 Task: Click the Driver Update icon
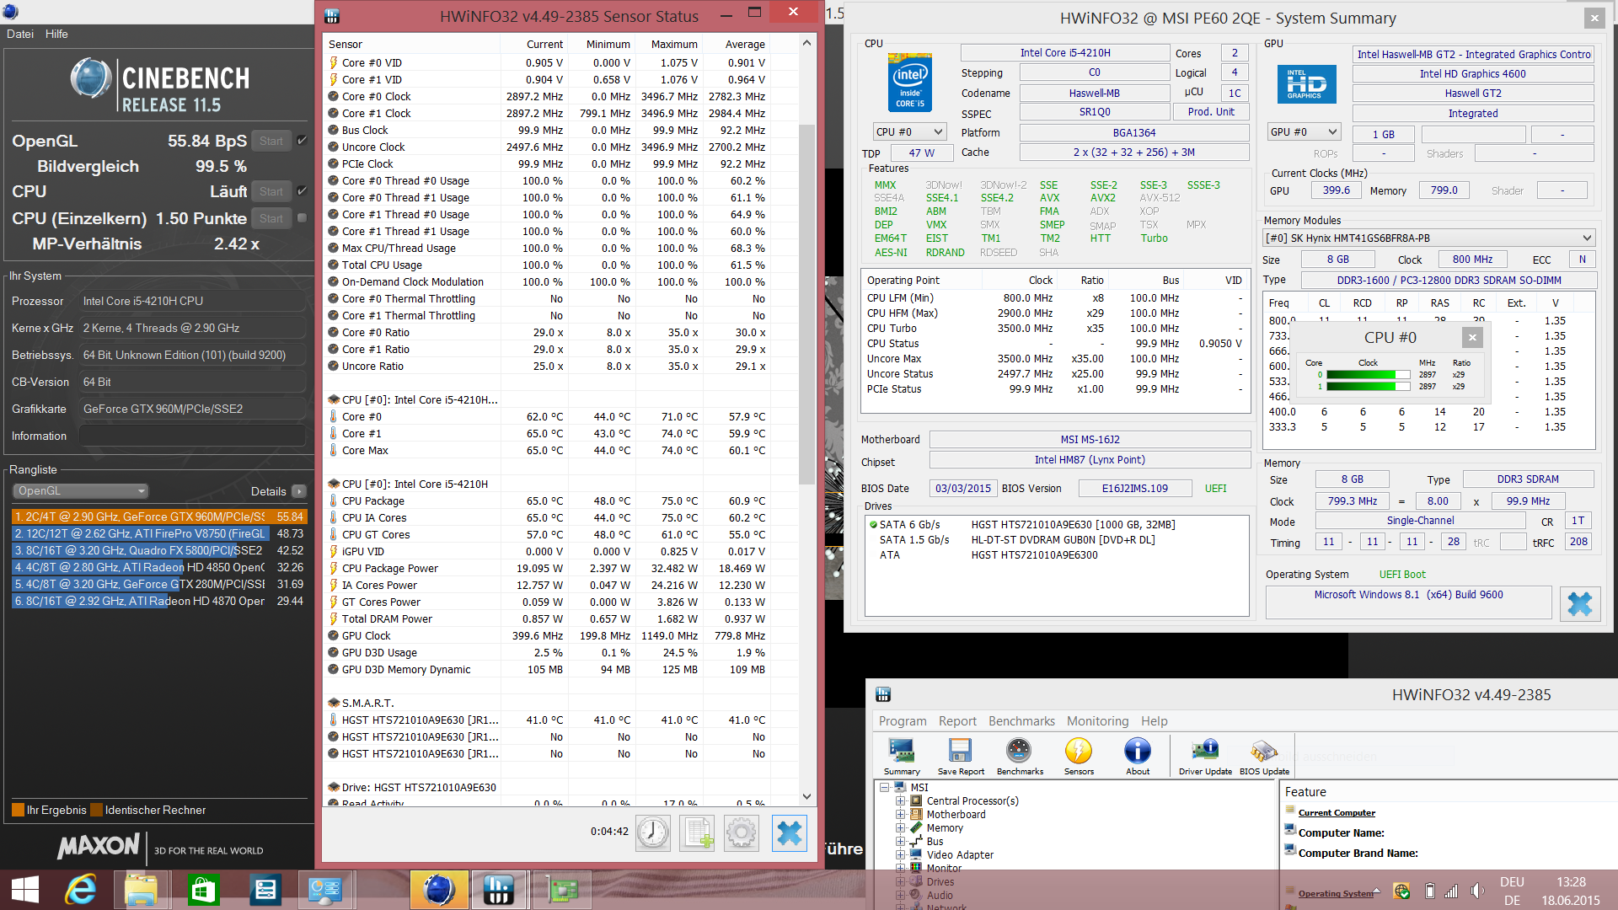point(1205,756)
